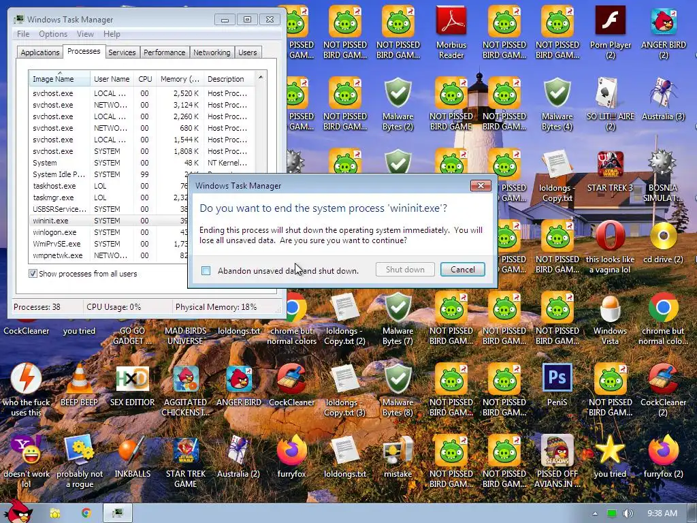This screenshot has width=697, height=523.
Task: Open INKBALLS desktop icon
Action: pos(132,457)
